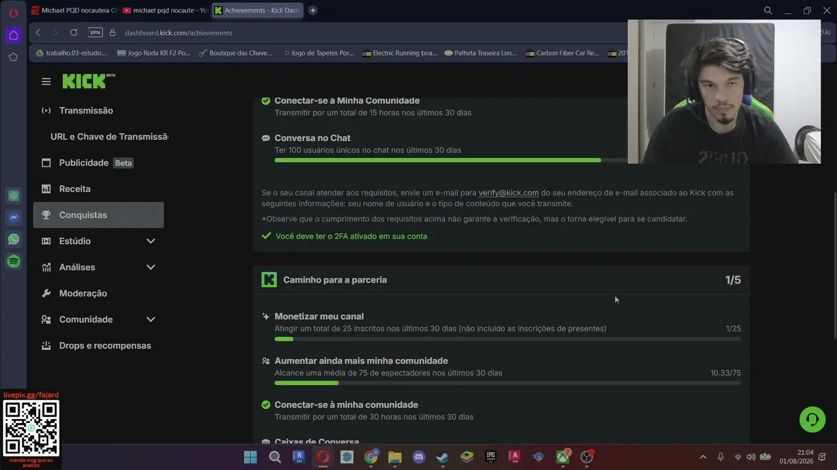Open the Palheta Traseira Lim bookmark
Screen dimensions: 837x470
pos(481,53)
